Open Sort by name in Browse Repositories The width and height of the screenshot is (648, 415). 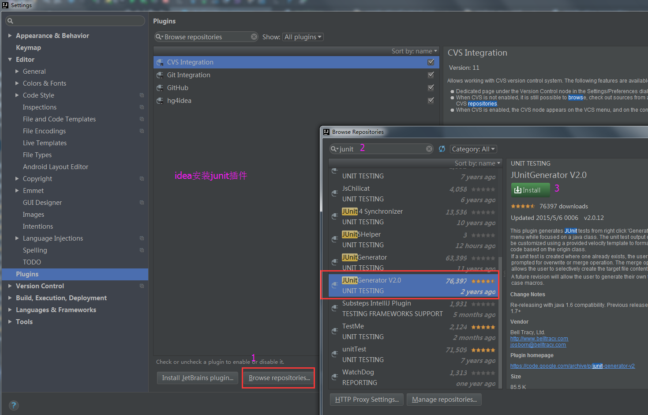tap(478, 163)
